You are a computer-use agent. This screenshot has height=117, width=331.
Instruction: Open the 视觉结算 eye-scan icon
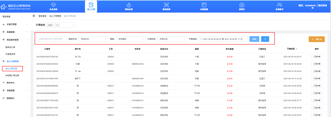tap(166, 5)
